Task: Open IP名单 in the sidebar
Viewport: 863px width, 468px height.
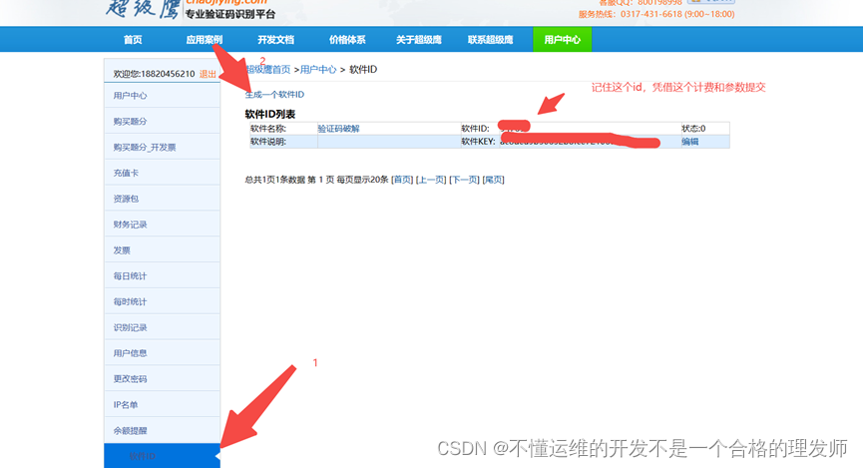Action: (x=162, y=405)
